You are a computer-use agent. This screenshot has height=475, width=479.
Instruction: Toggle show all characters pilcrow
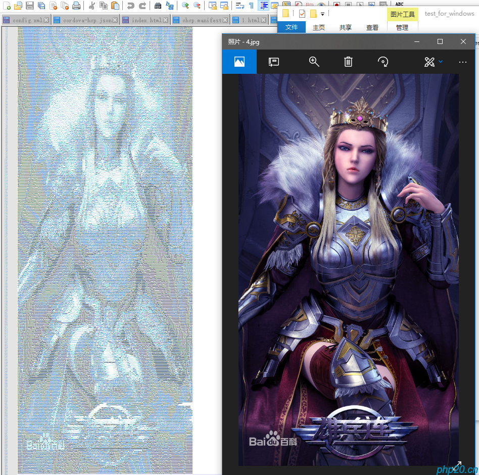tap(252, 5)
